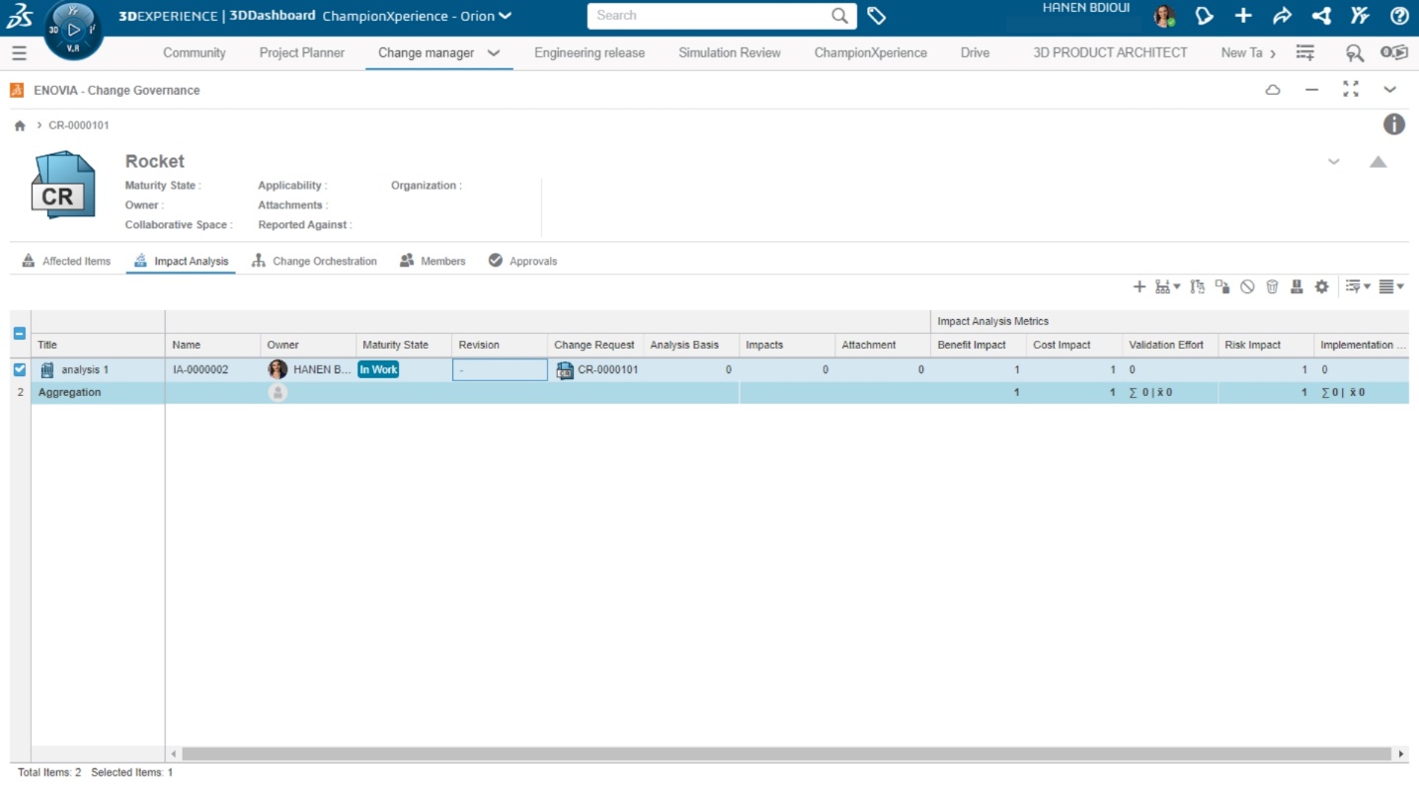Add new impact analysis with plus icon
This screenshot has width=1419, height=798.
tap(1139, 286)
